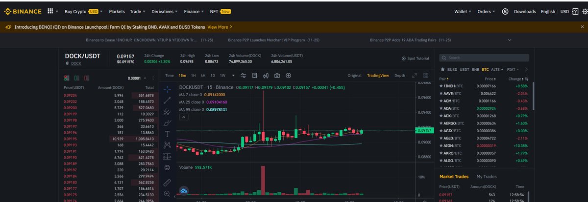Expand the Derivatives dropdown menu
The width and height of the screenshot is (588, 202).
165,11
